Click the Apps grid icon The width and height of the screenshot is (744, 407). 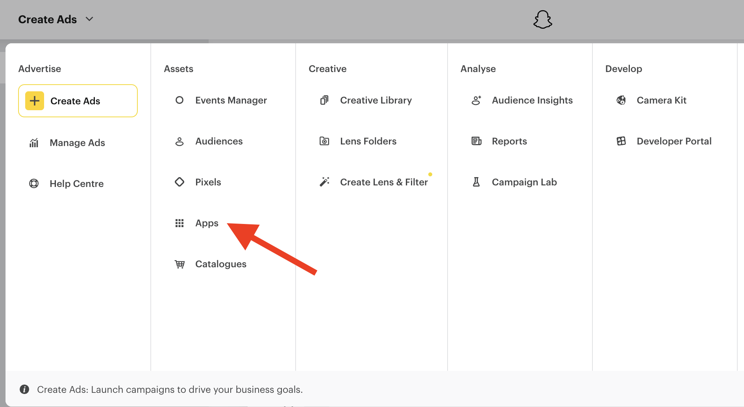[180, 223]
